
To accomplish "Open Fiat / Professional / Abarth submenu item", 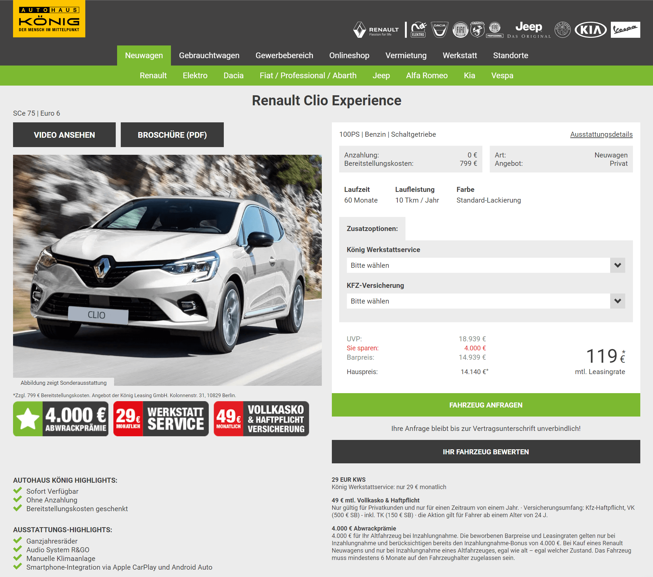I will pos(308,76).
